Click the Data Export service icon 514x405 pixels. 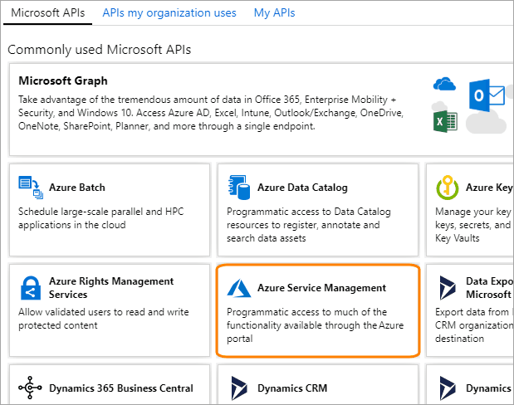pyautogui.click(x=448, y=288)
